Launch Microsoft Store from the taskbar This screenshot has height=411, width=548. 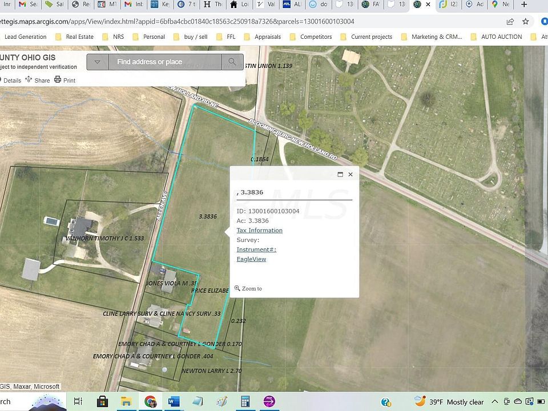click(x=102, y=401)
